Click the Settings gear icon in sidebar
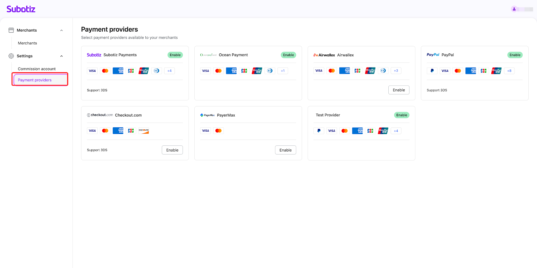The image size is (537, 268). click(11, 56)
